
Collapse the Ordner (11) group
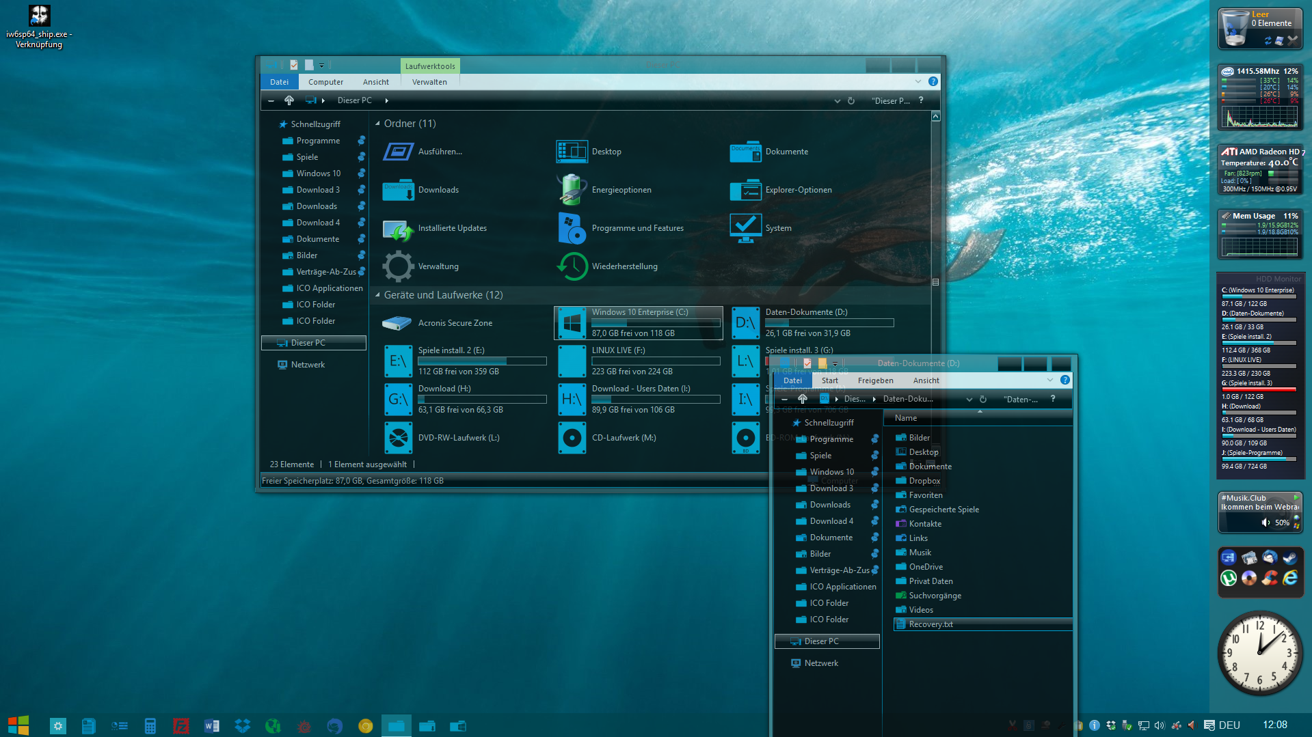[377, 124]
